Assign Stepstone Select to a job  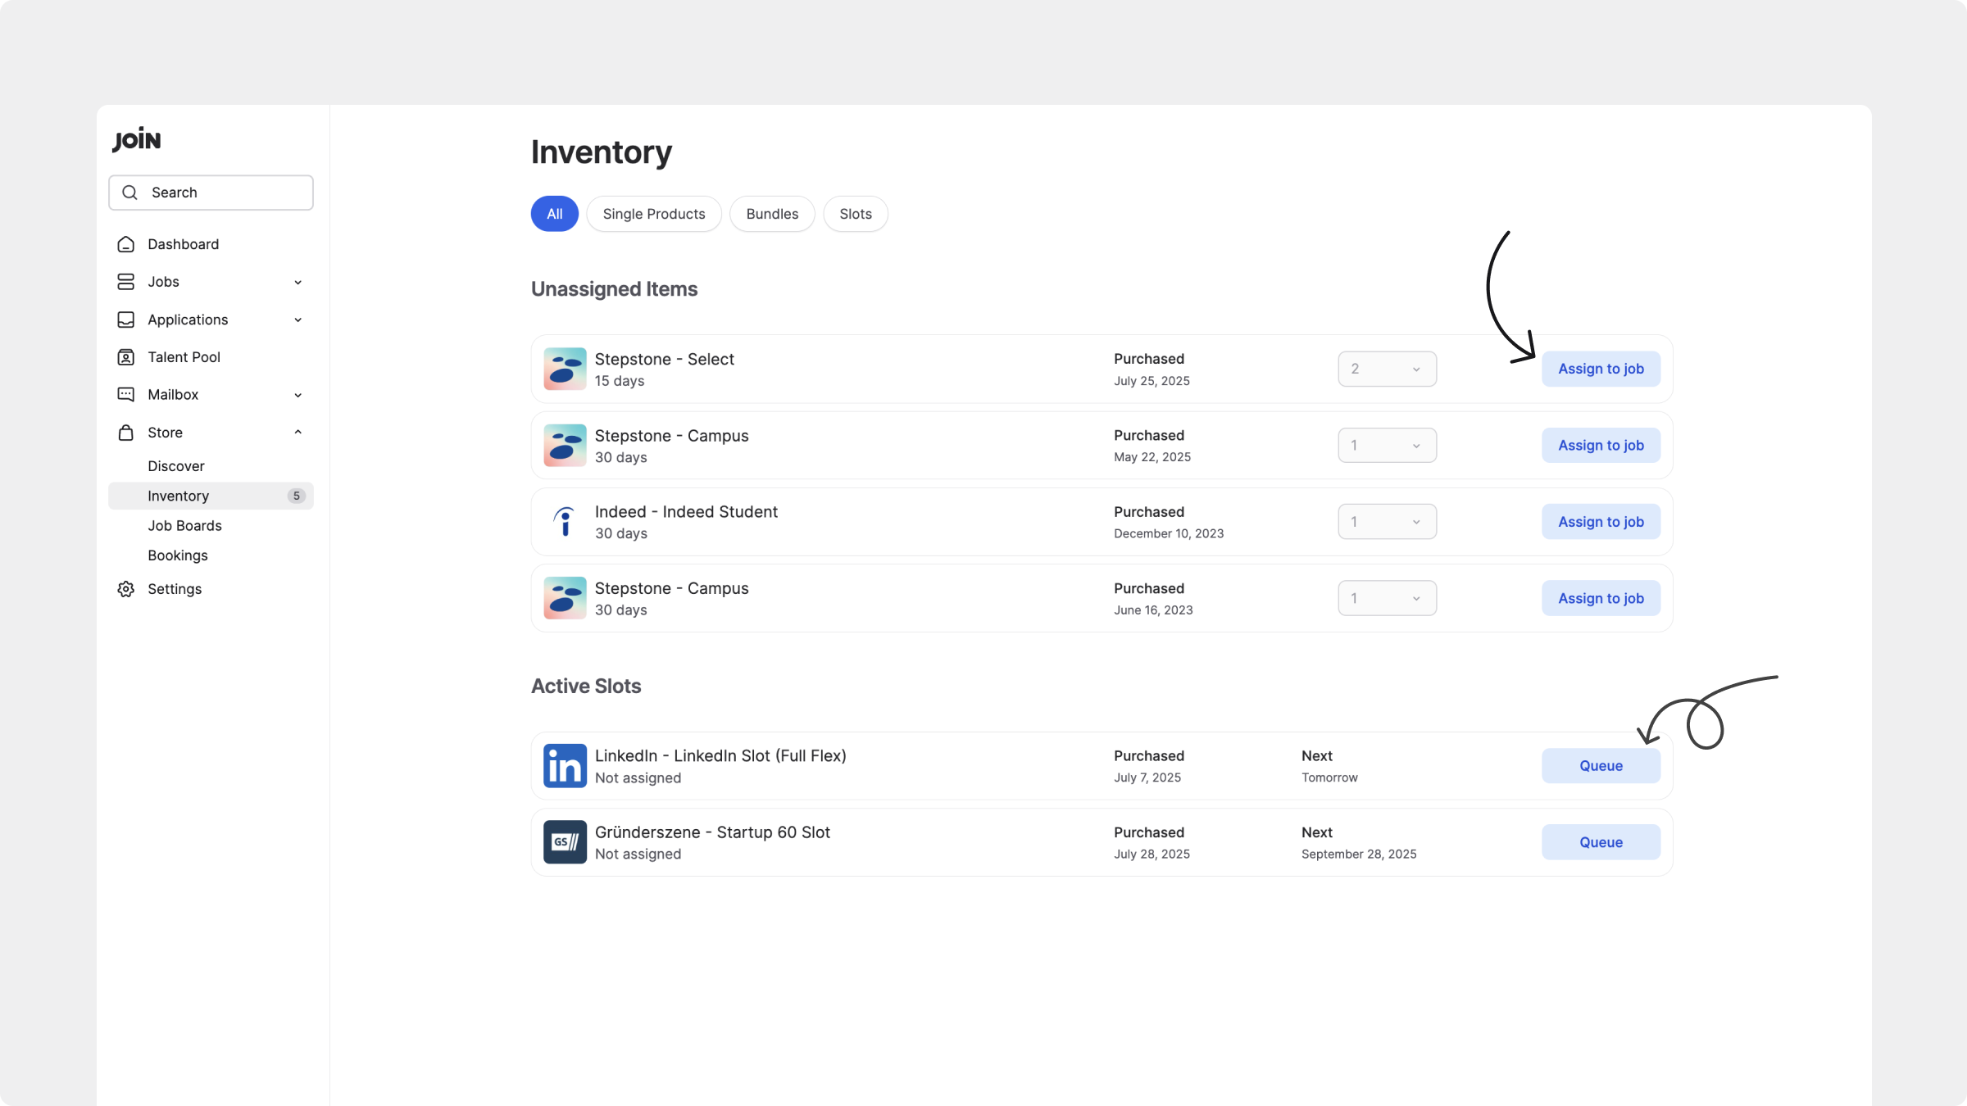point(1600,369)
